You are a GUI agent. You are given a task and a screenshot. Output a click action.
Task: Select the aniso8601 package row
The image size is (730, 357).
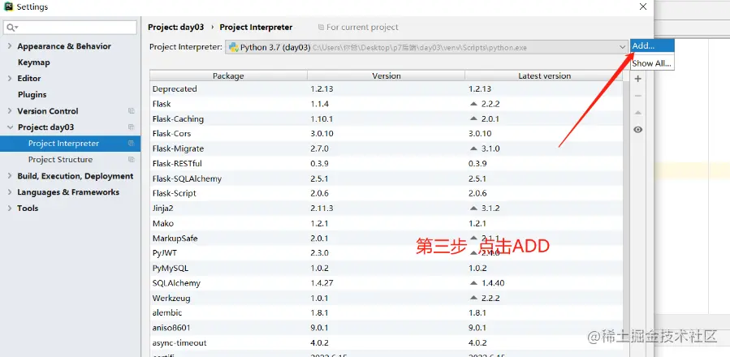(386, 328)
